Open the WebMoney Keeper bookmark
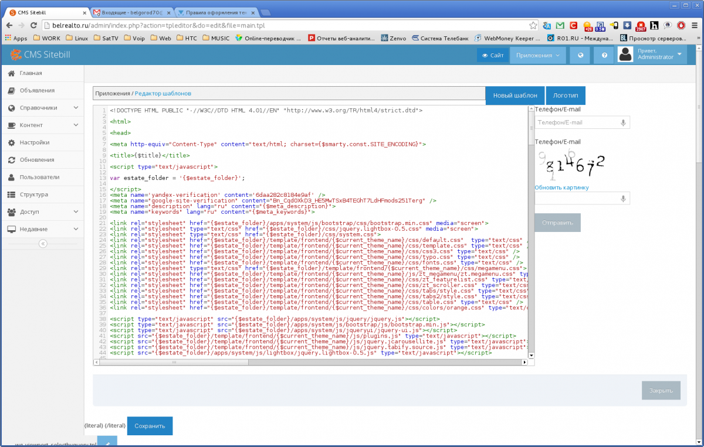 tap(507, 38)
